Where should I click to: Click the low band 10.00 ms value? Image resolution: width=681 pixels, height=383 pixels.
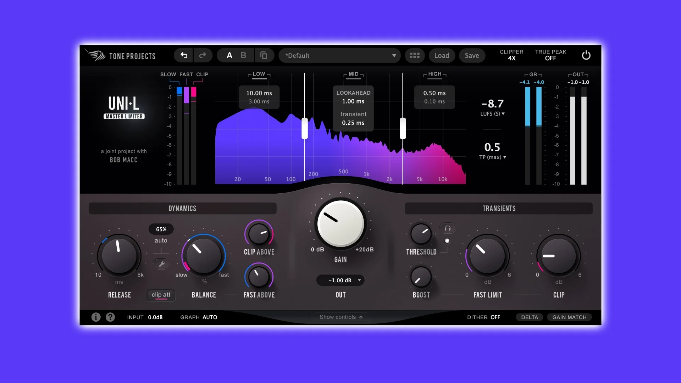pos(259,93)
